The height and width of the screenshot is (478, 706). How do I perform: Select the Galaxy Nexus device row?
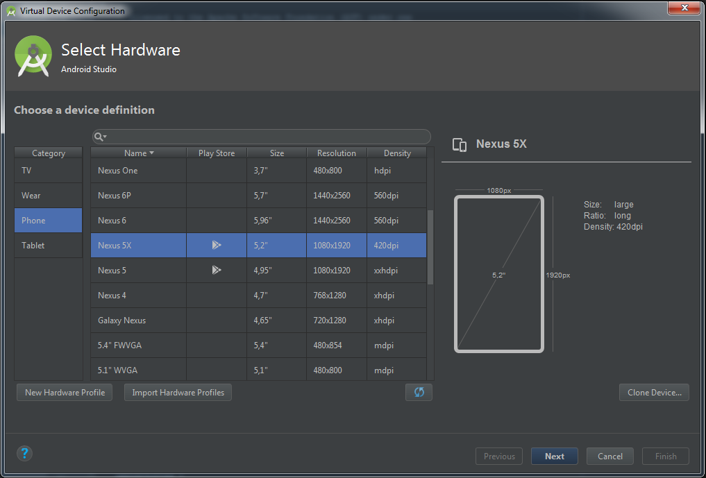(258, 321)
